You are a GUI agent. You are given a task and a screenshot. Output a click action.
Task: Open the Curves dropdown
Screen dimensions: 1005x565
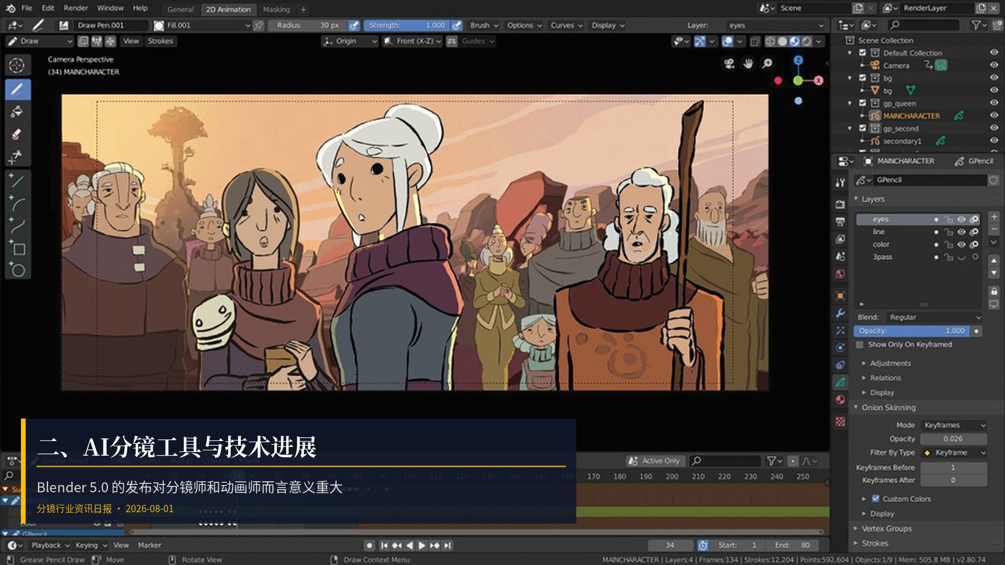pos(566,25)
